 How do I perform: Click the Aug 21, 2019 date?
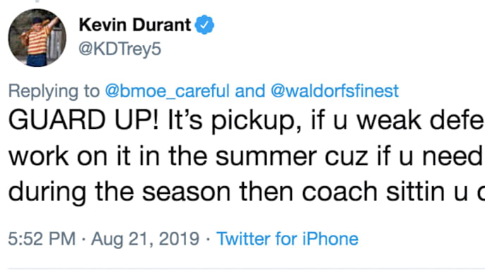coord(145,239)
